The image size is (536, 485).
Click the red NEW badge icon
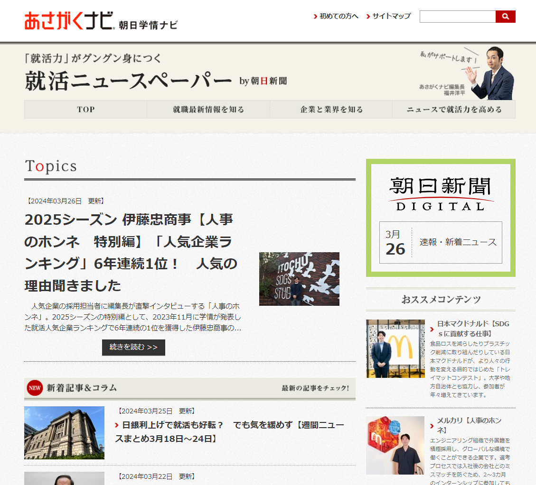click(35, 388)
